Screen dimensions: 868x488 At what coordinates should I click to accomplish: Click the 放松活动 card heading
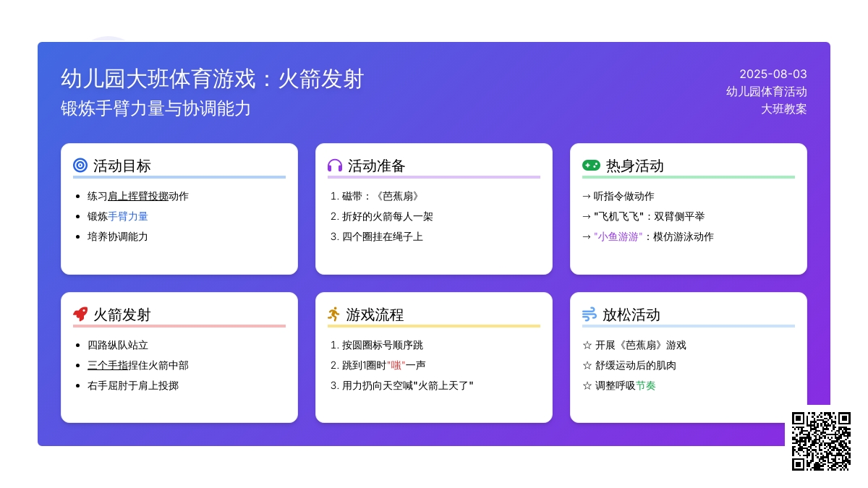(631, 314)
